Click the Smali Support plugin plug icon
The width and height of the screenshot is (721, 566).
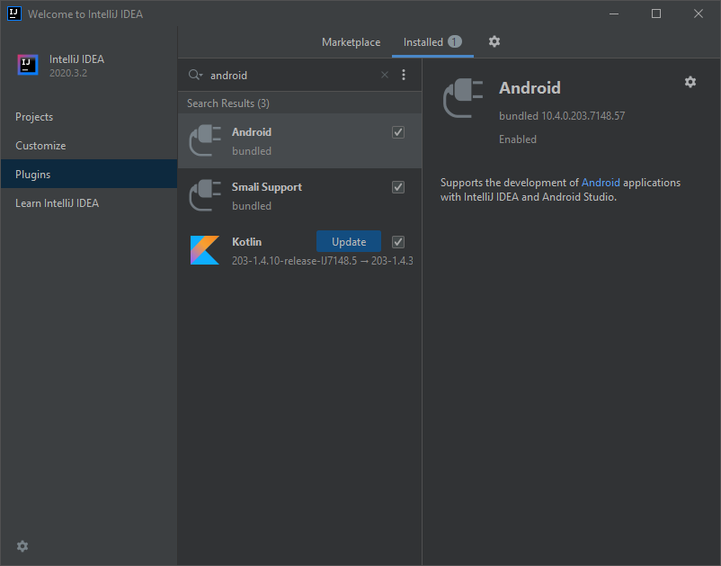tap(205, 195)
